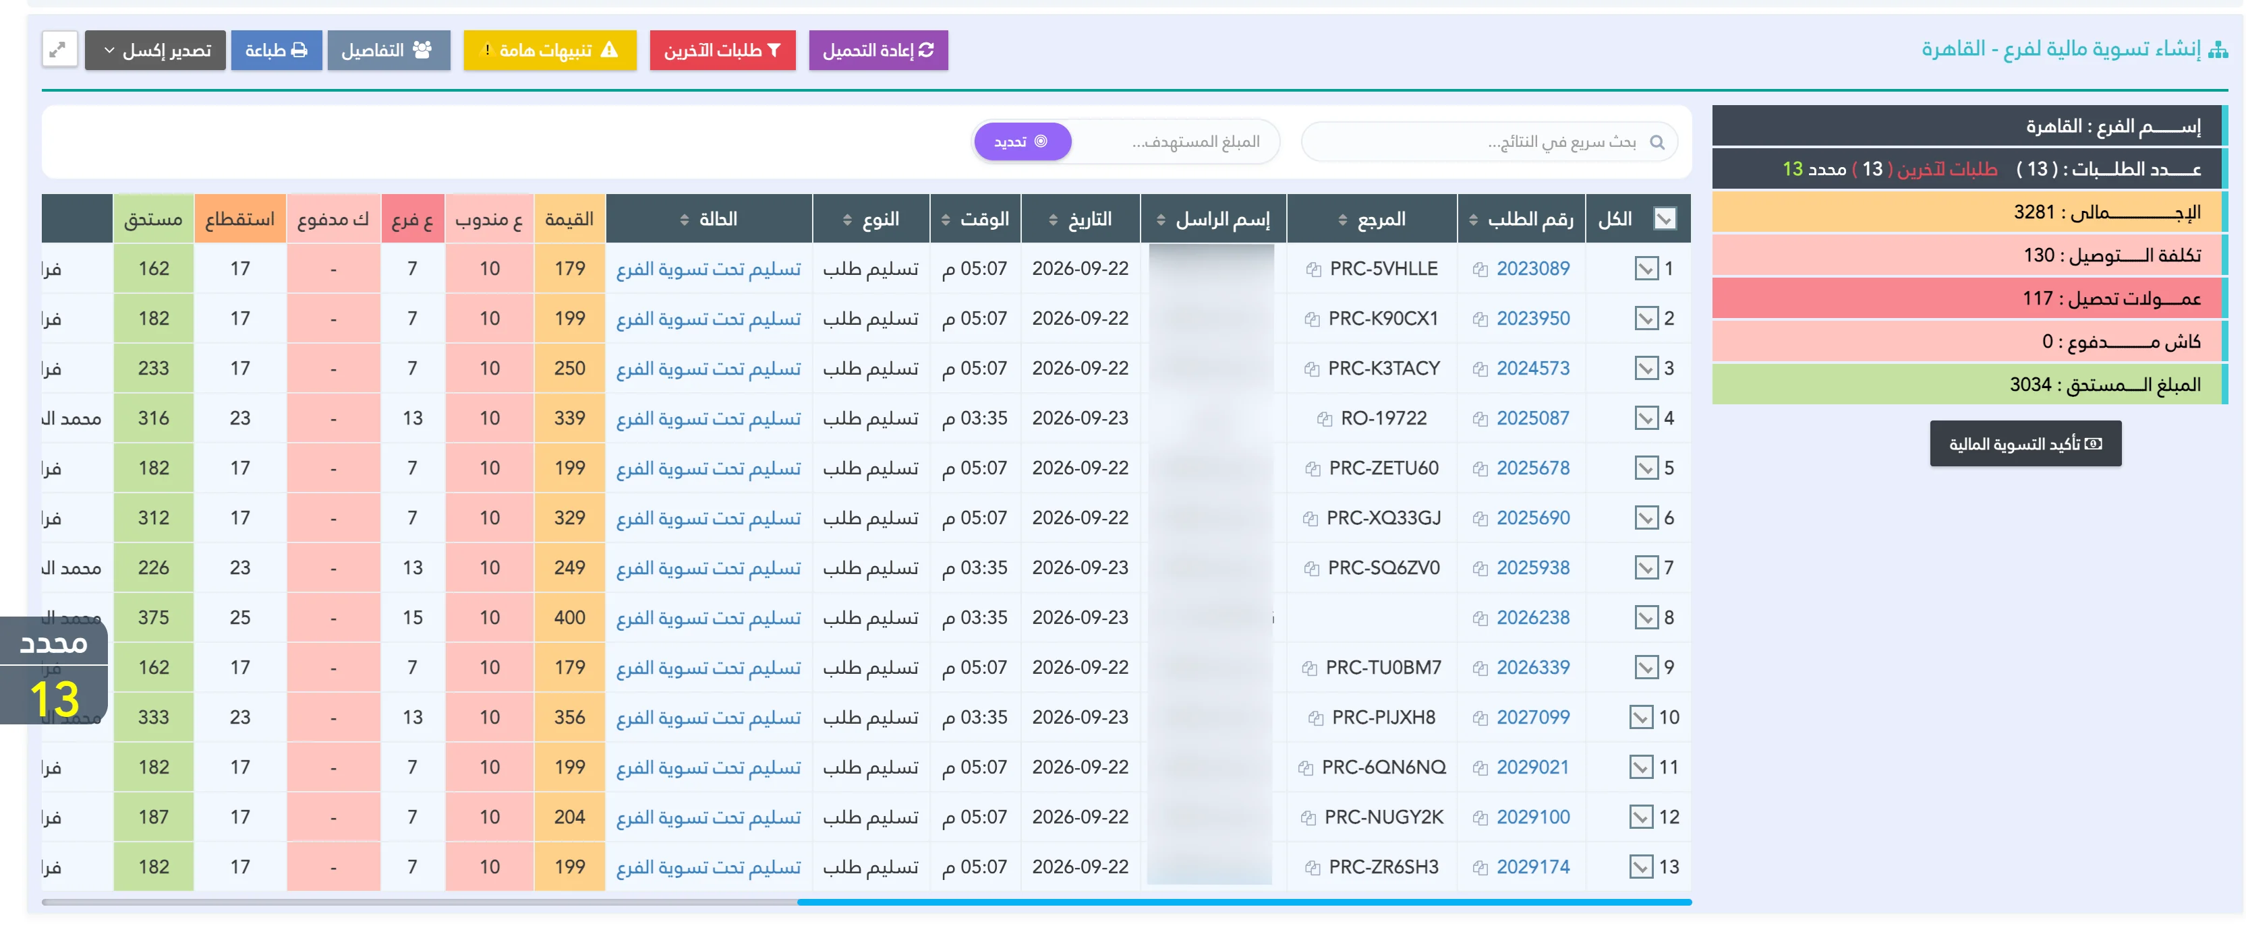Screen dimensions: 2246x940
Task: Copy reference PRC-K90CX1 icon
Action: pos(1311,319)
